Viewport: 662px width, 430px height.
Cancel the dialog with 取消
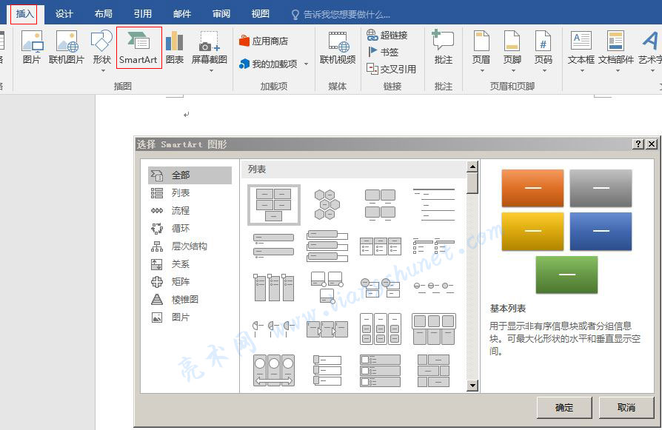point(626,408)
